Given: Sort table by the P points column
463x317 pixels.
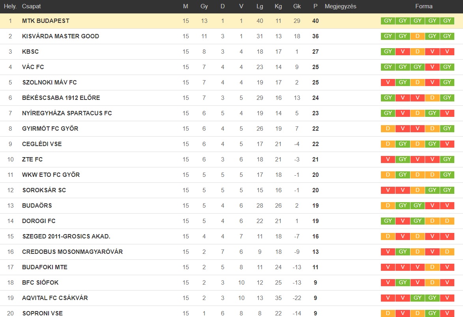Looking at the screenshot, I should click(x=315, y=6).
